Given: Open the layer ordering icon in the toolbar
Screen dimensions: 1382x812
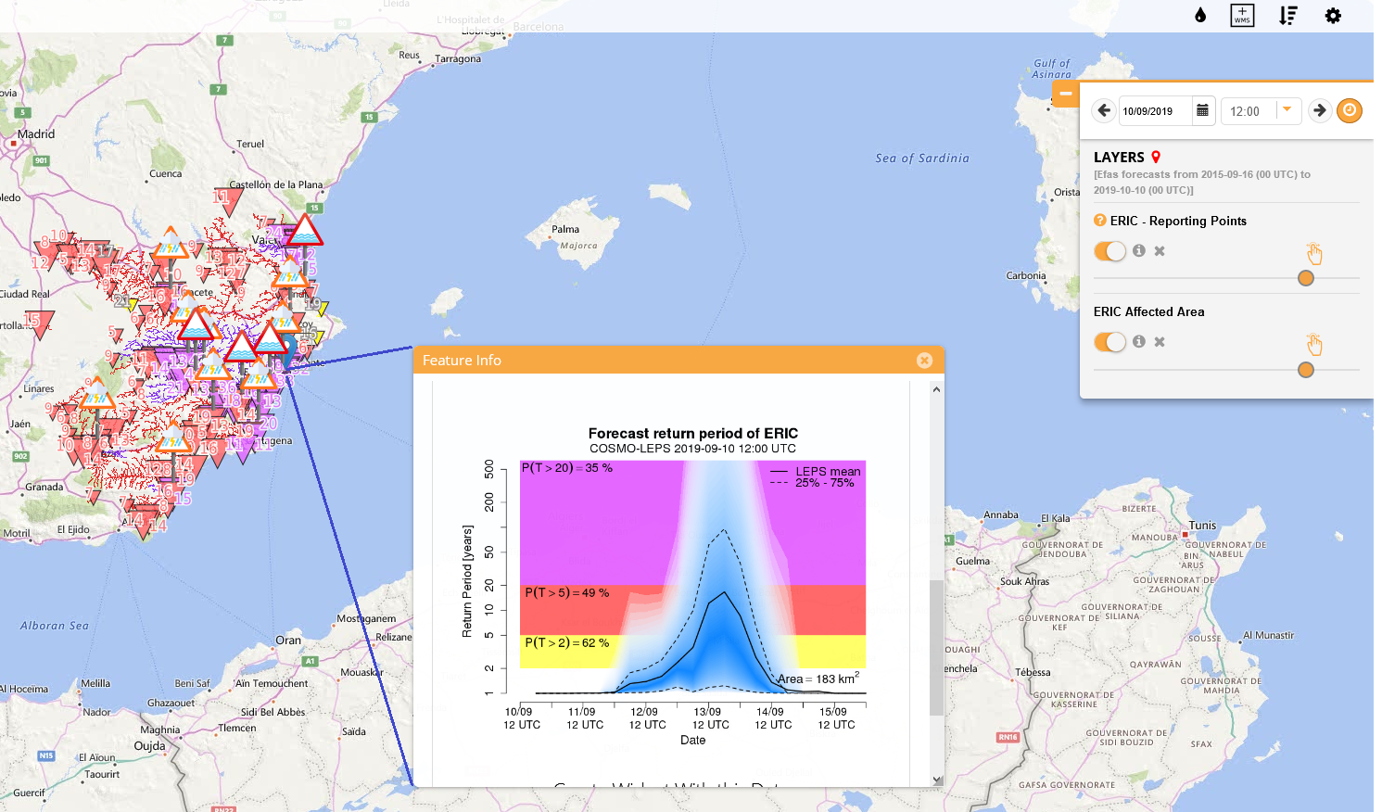Looking at the screenshot, I should coord(1288,15).
